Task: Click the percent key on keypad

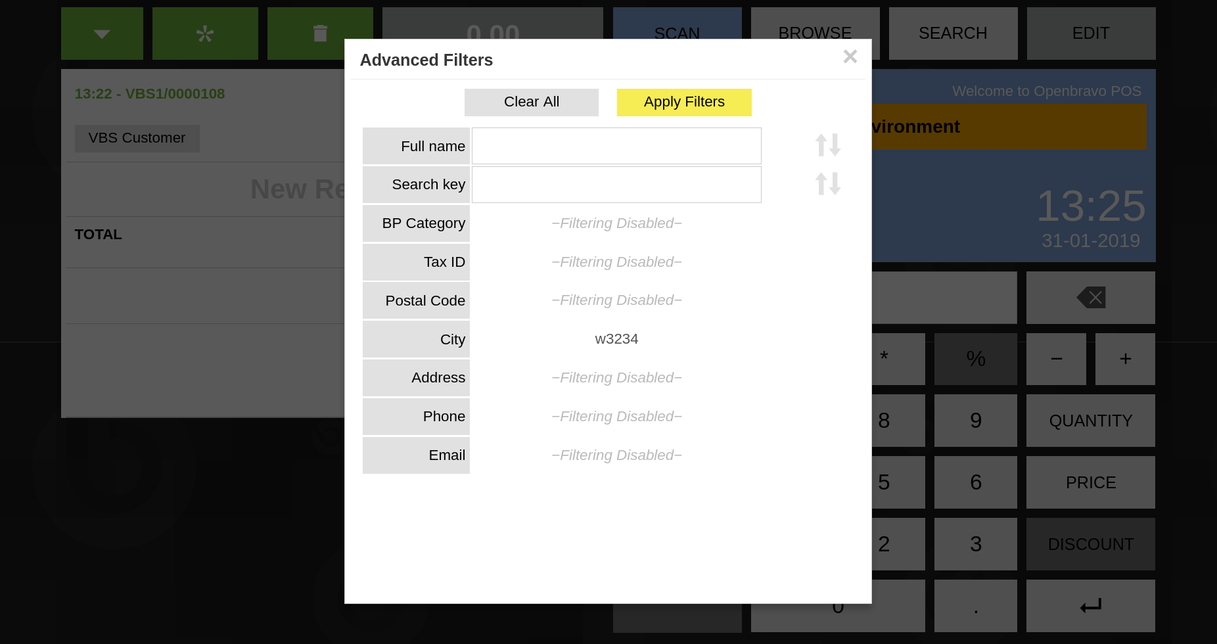Action: pos(975,359)
